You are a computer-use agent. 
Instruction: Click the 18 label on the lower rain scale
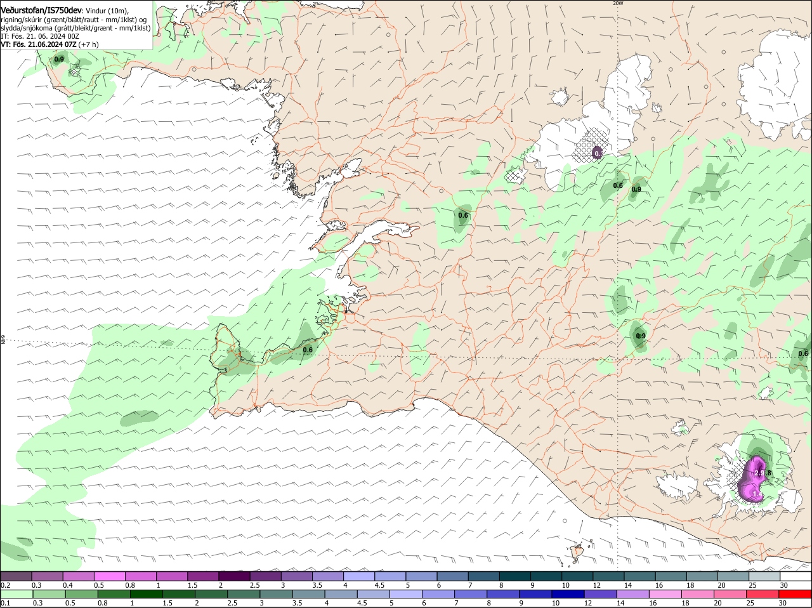coord(684,603)
